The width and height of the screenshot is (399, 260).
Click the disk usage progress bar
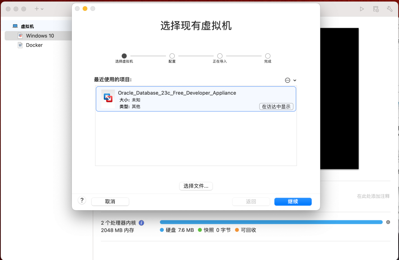(271, 222)
